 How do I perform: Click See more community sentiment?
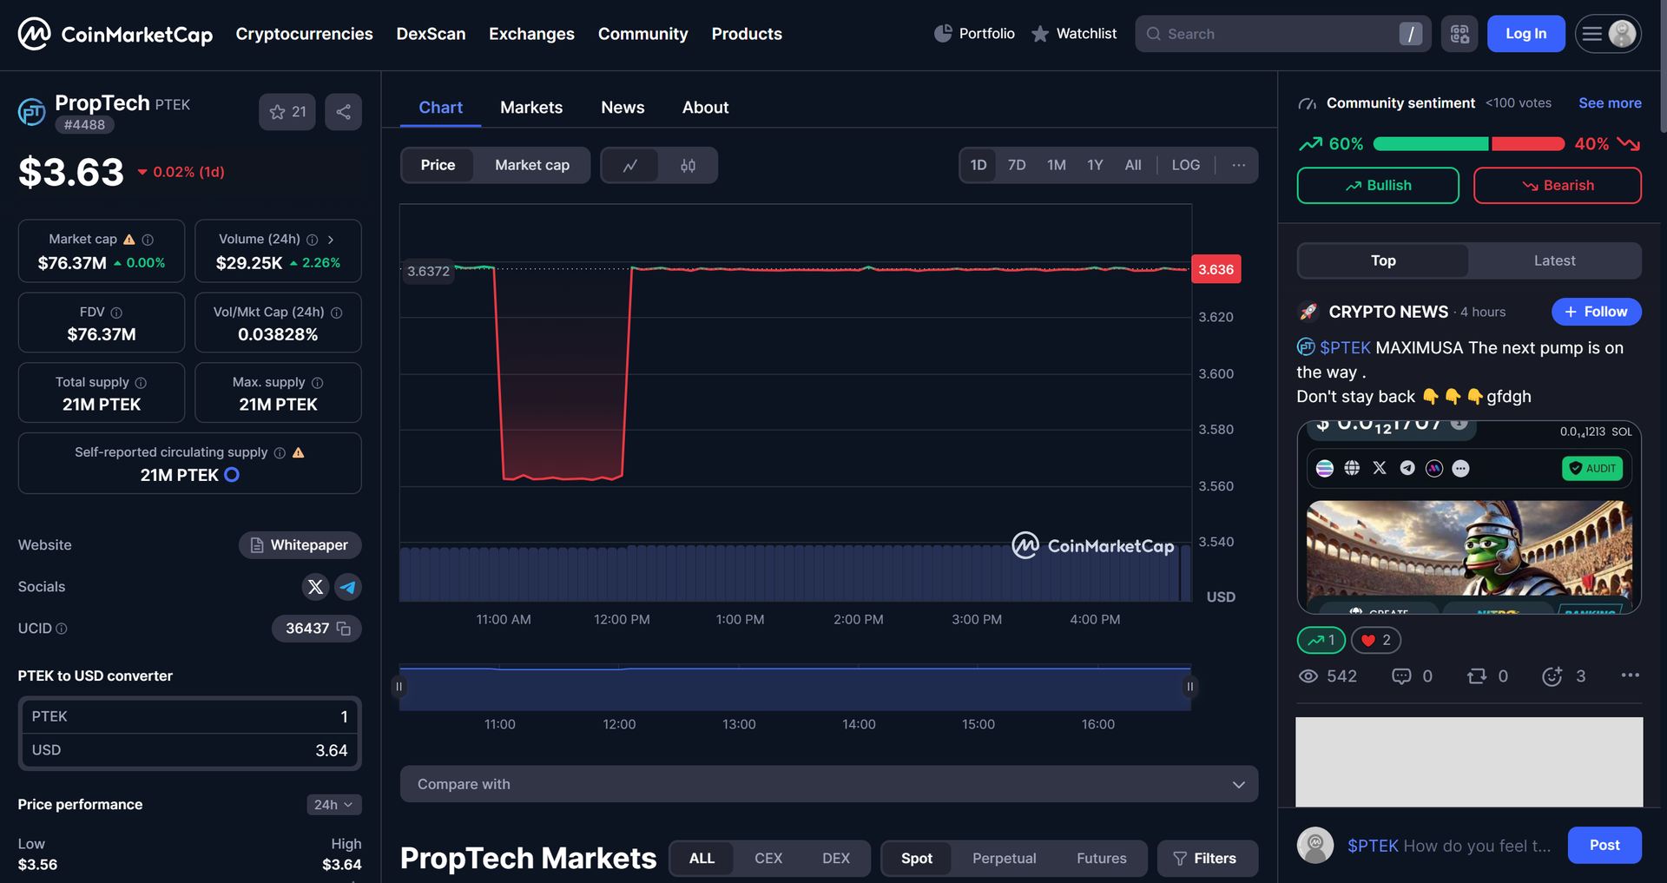pyautogui.click(x=1610, y=103)
